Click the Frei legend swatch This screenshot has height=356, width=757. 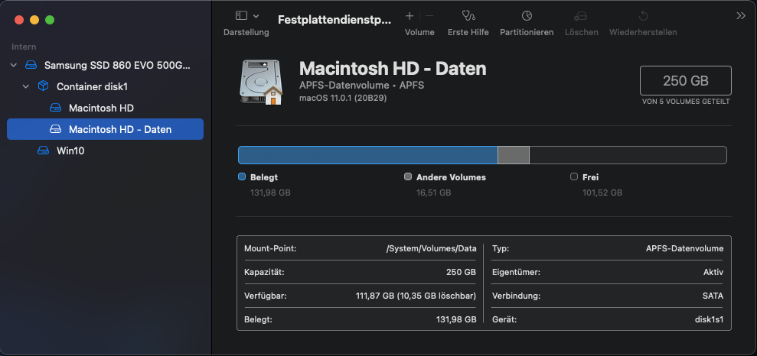[574, 176]
